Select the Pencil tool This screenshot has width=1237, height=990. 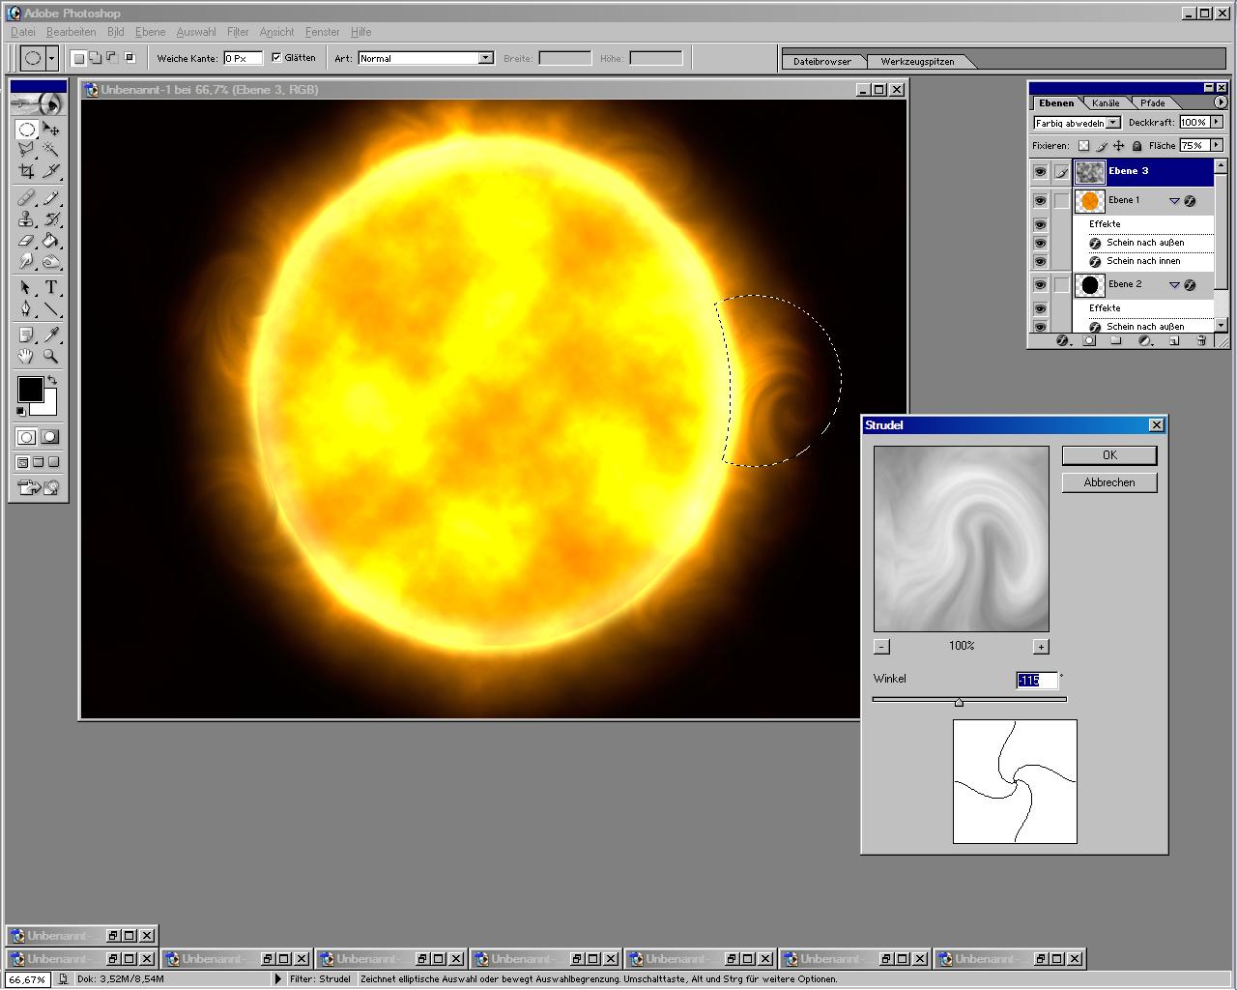click(x=51, y=198)
